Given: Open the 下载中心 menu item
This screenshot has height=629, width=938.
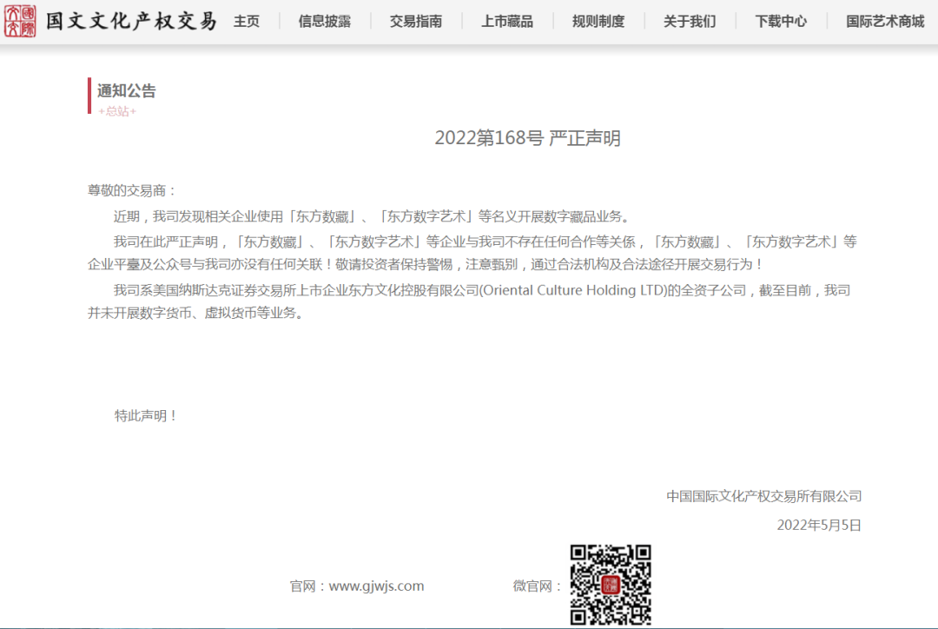Looking at the screenshot, I should tap(781, 22).
